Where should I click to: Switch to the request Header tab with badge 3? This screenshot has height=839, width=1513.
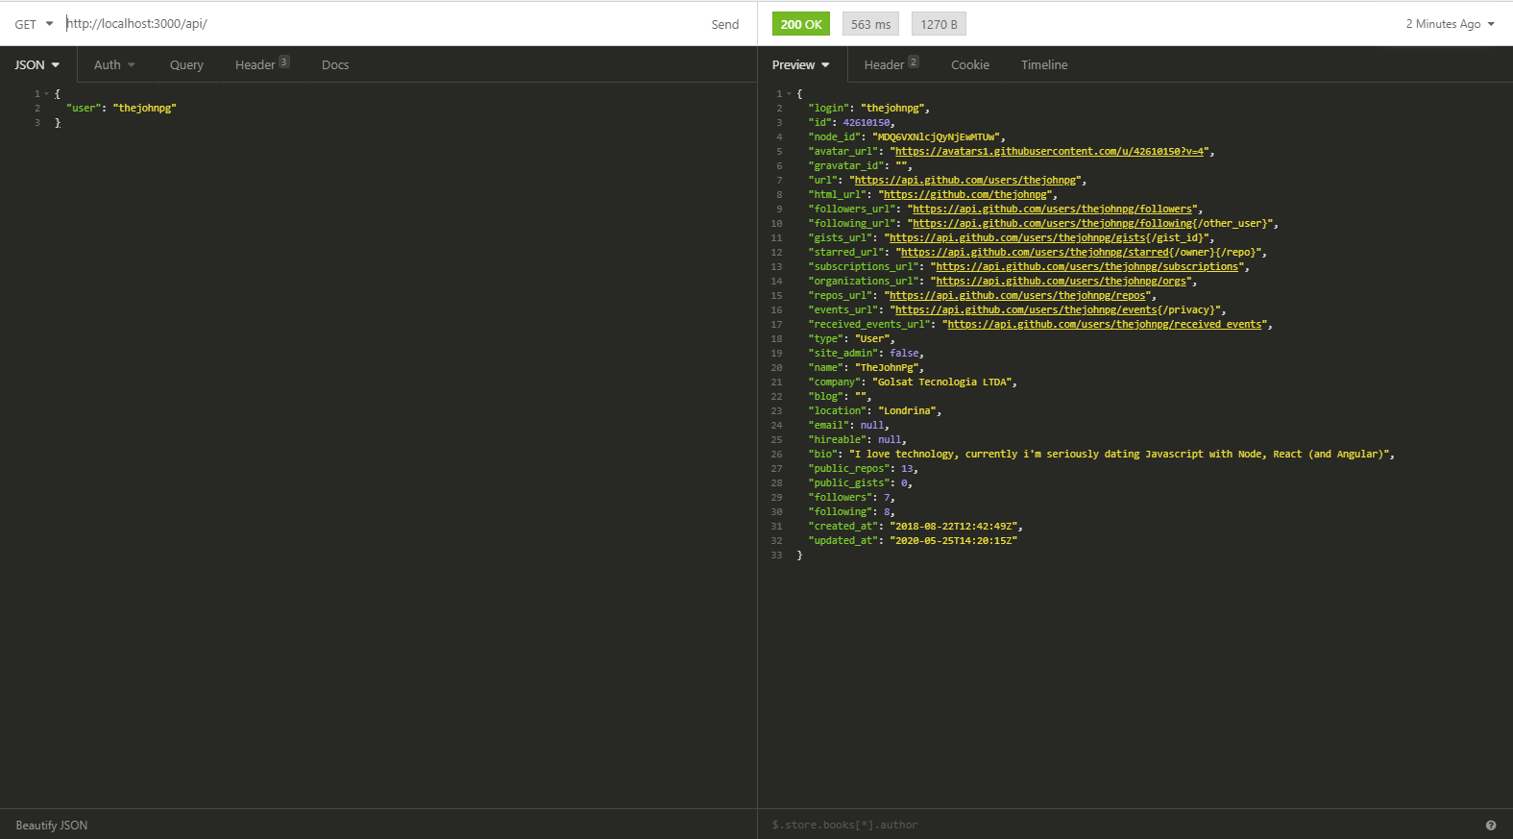262,64
